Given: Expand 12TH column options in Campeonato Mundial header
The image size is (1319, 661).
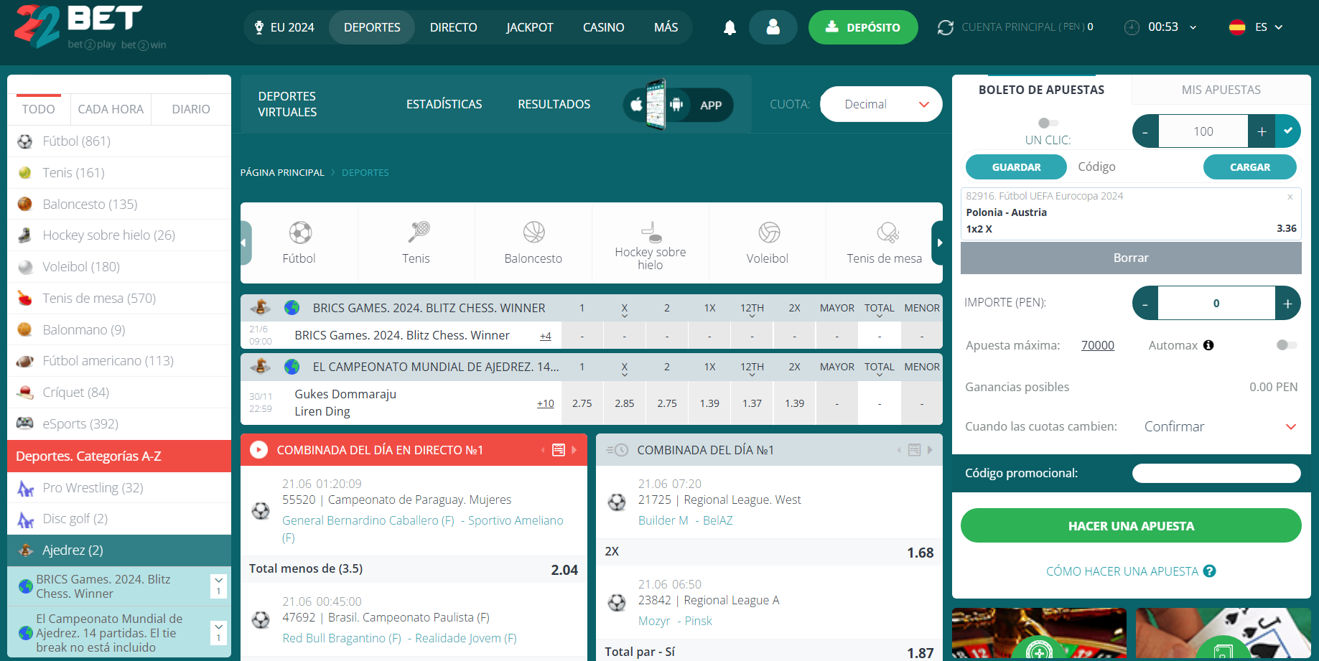Looking at the screenshot, I should click(752, 375).
